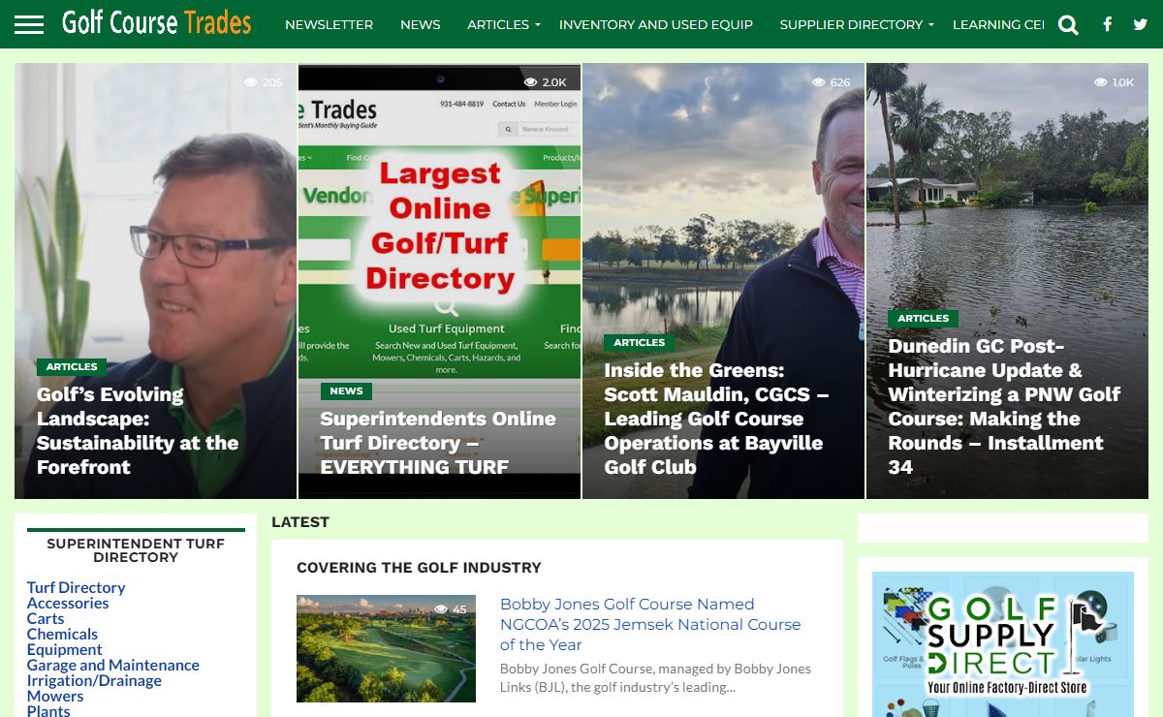This screenshot has height=717, width=1163.
Task: Open INVENTORY AND USED EQUIP menu
Action: [x=656, y=24]
